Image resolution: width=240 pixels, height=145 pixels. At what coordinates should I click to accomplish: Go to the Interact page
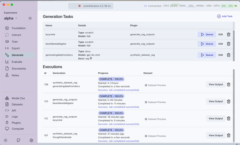point(16,35)
